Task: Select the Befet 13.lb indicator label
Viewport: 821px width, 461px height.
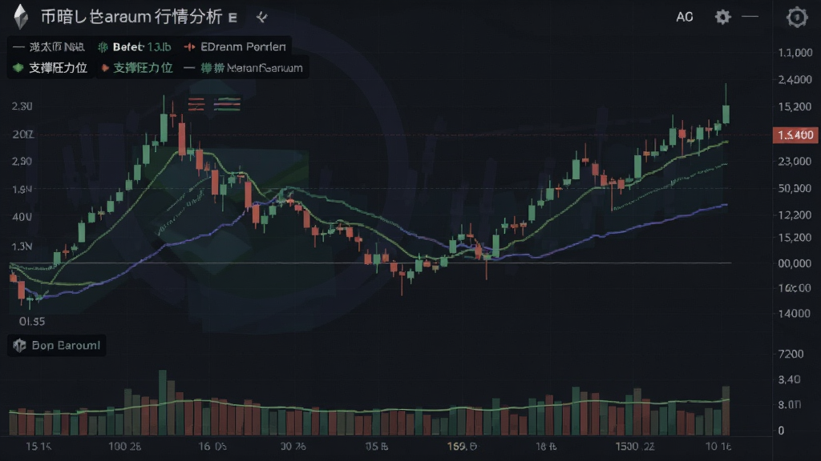Action: (142, 47)
